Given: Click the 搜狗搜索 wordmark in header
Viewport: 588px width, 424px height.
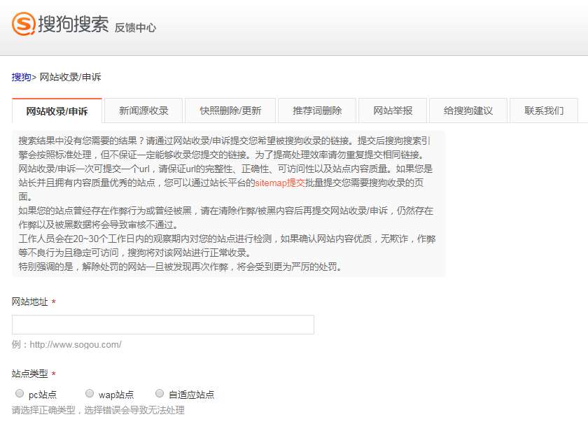Looking at the screenshot, I should click(73, 25).
